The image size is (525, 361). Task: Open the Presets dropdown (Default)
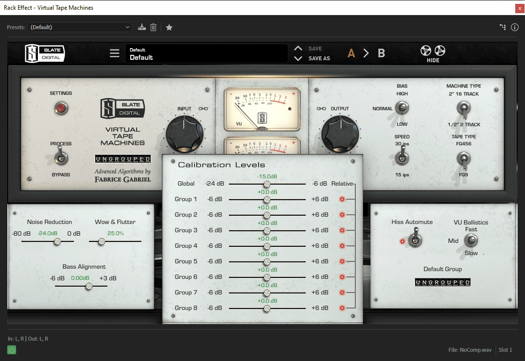(x=80, y=27)
